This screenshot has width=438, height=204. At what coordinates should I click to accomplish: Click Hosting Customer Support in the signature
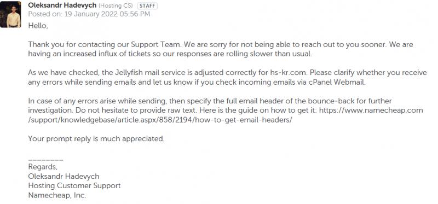74,186
